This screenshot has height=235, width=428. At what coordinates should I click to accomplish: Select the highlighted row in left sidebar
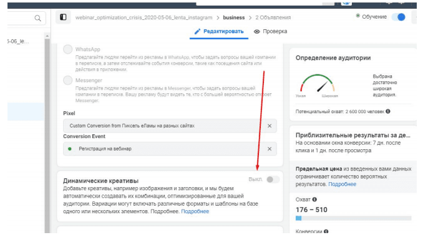pyautogui.click(x=26, y=112)
